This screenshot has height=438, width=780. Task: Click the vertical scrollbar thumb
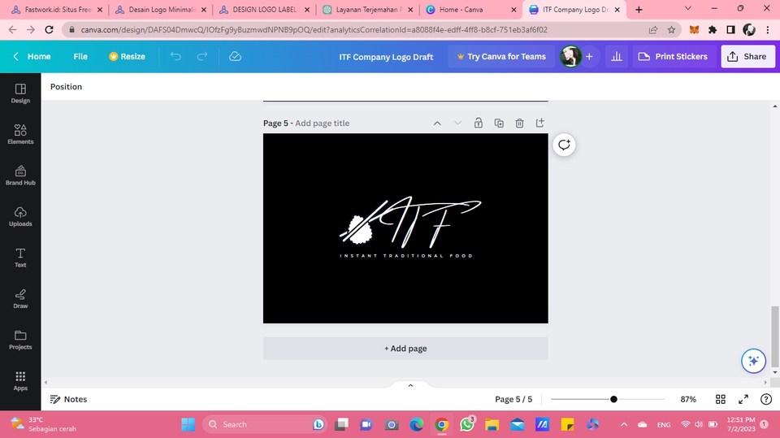[x=774, y=336]
